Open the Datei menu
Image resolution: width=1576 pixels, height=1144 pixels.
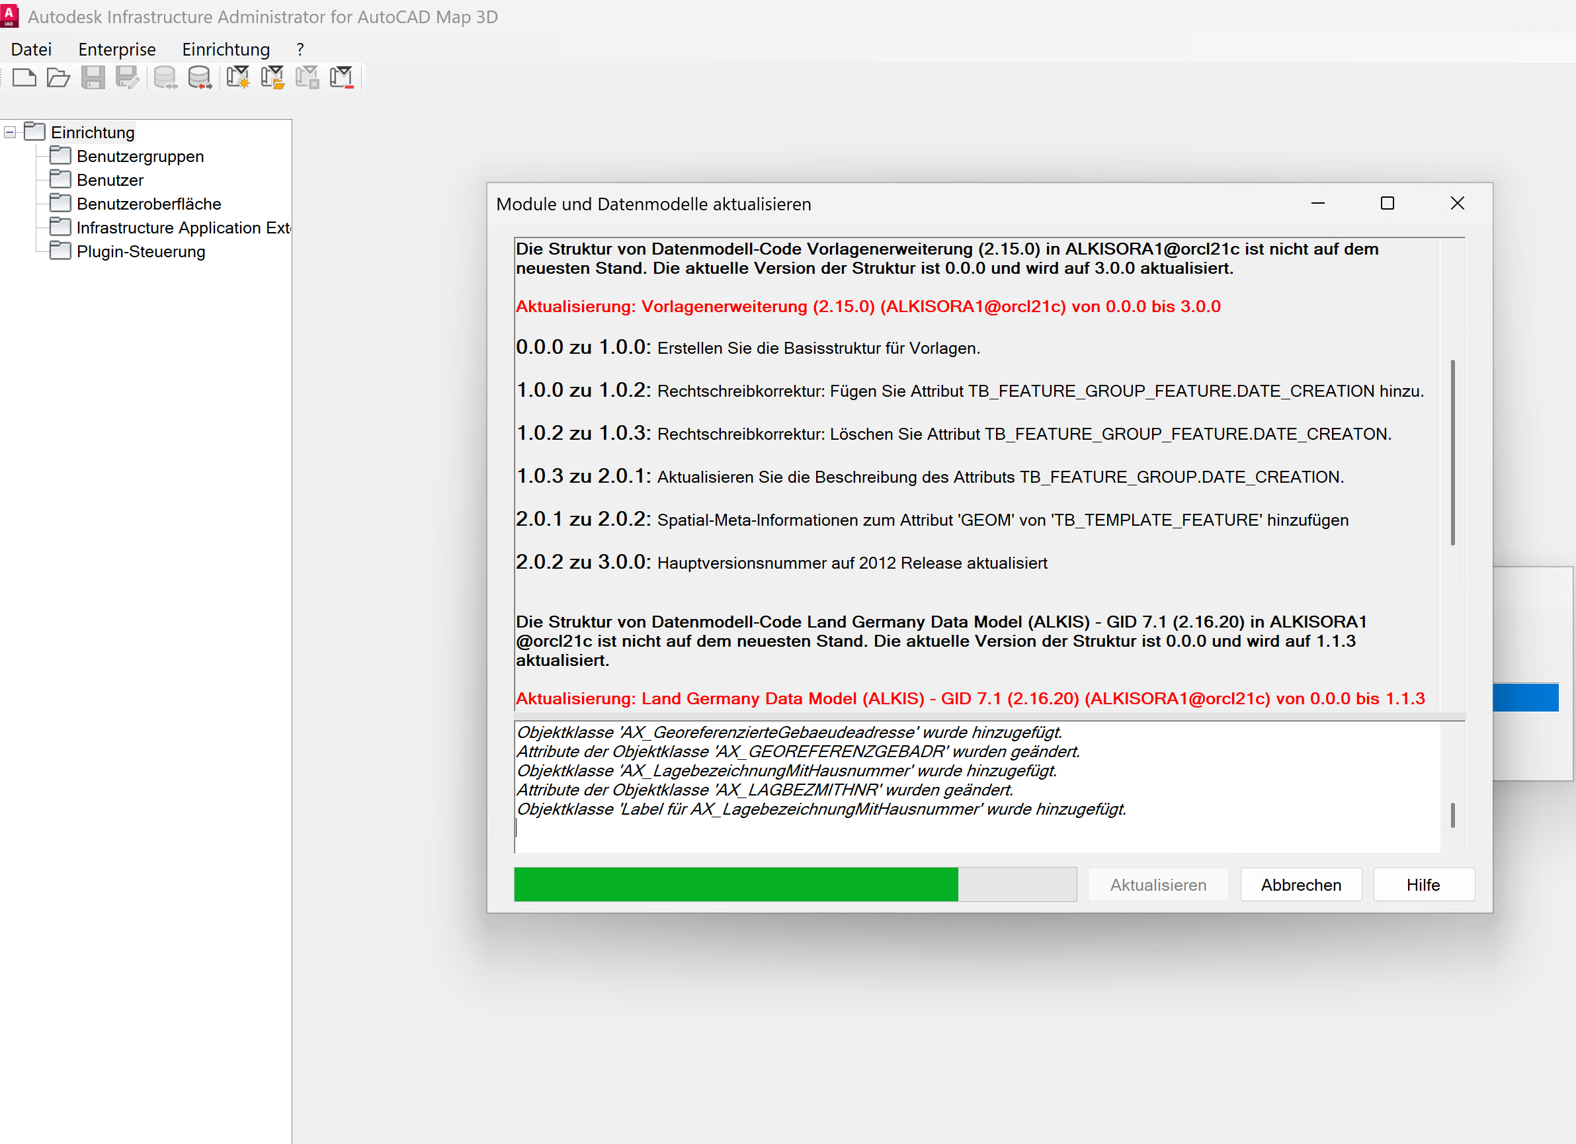click(x=31, y=50)
